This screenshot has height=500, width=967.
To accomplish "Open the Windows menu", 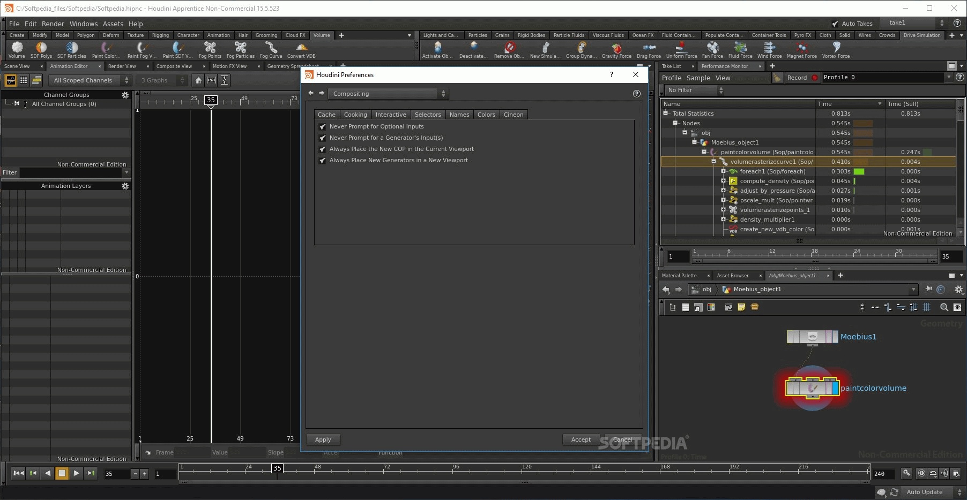I will pos(84,24).
